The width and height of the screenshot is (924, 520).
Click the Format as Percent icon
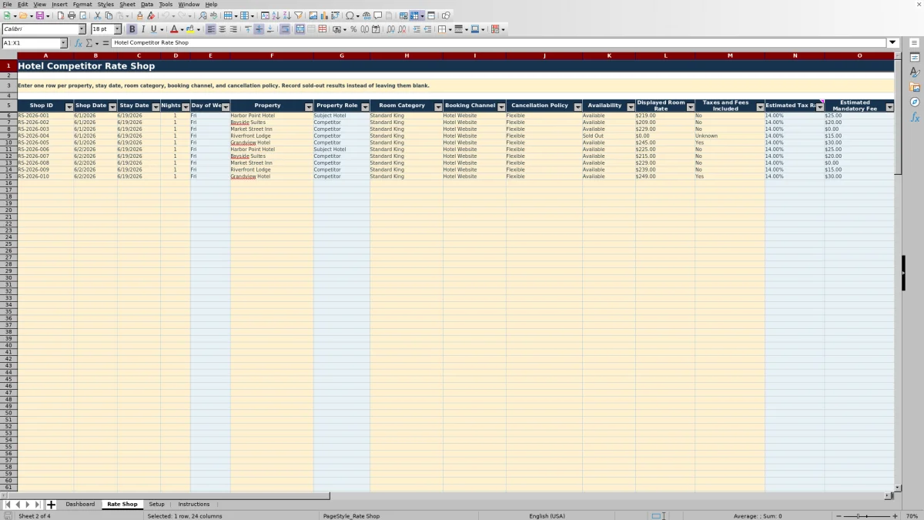click(x=353, y=29)
